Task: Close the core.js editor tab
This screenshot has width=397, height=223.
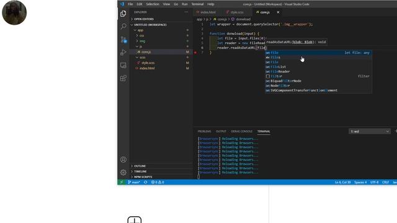Action: point(278,12)
